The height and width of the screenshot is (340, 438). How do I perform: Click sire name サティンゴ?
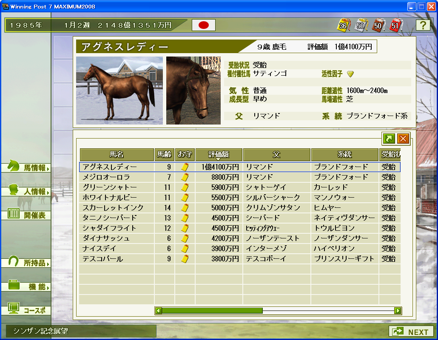270,74
